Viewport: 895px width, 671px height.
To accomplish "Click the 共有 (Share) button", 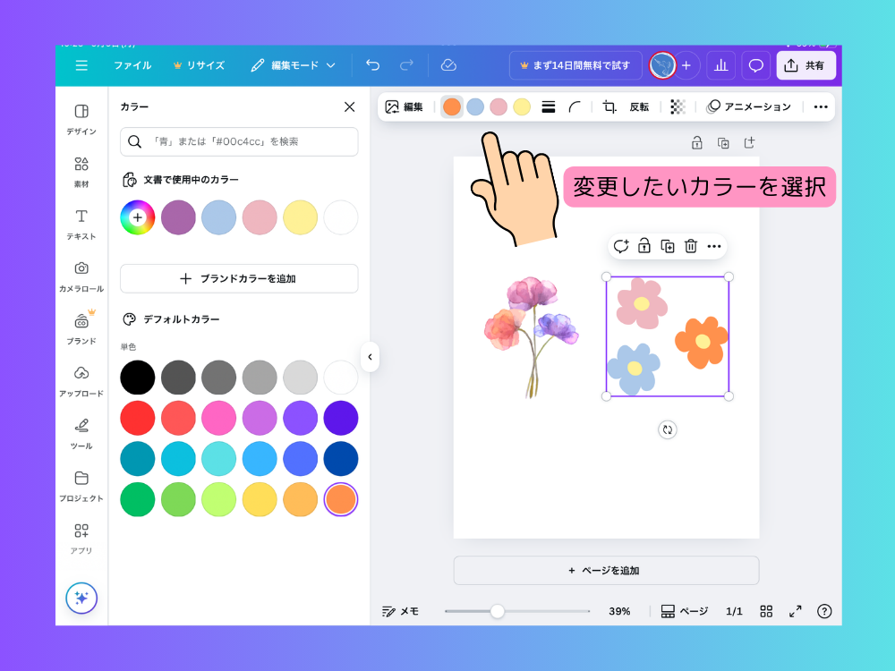I will point(805,65).
